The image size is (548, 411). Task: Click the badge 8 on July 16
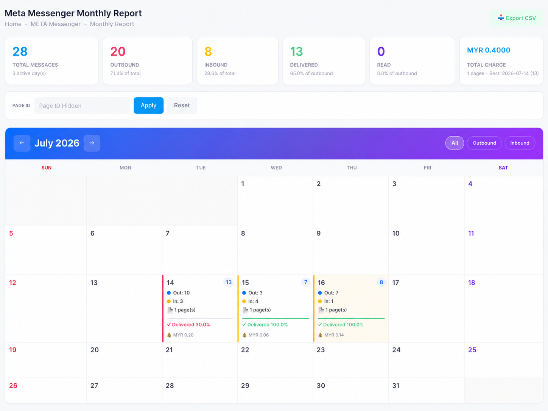pos(381,282)
